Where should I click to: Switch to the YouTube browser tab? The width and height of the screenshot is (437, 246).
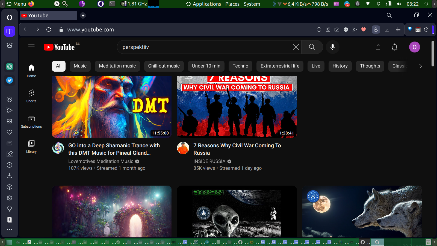coord(49,16)
